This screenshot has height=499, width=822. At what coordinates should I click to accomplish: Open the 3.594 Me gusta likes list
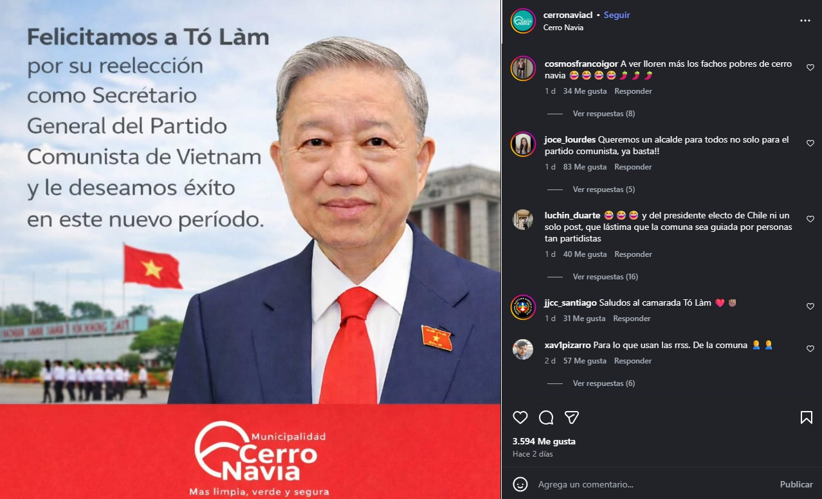544,442
